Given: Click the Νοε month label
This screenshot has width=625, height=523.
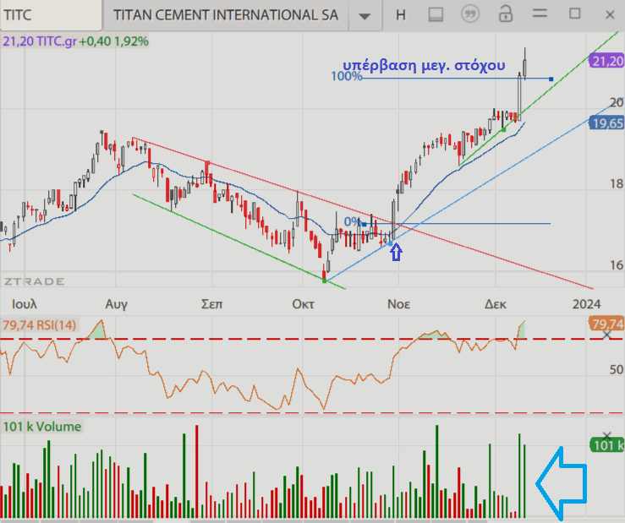Looking at the screenshot, I should (x=398, y=304).
